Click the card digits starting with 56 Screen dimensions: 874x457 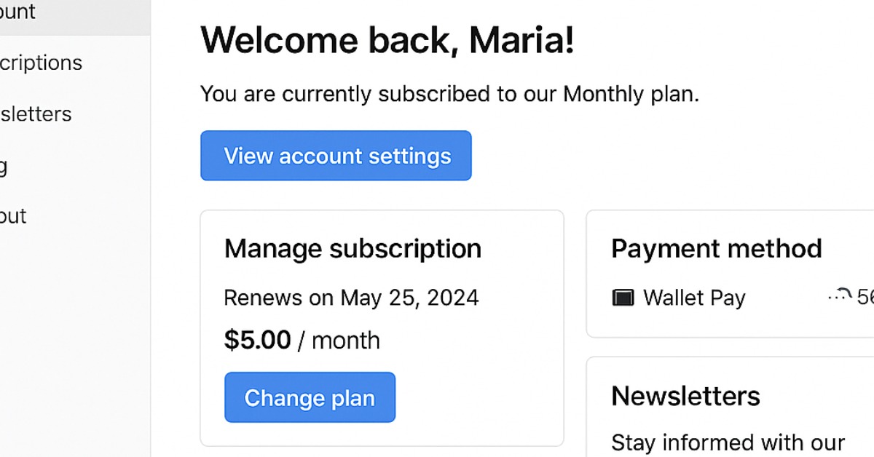865,297
